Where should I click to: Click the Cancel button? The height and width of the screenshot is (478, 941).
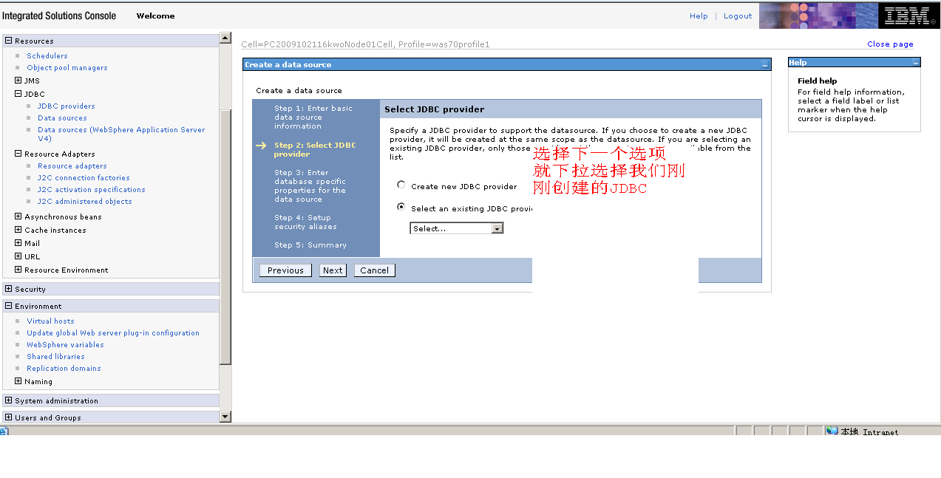click(374, 270)
